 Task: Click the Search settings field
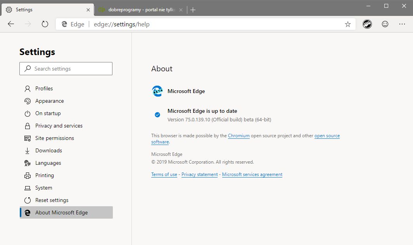click(66, 69)
